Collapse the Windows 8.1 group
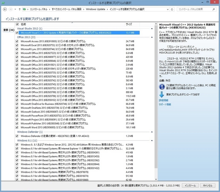This screenshot has width=220, height=192. click(x=152, y=141)
